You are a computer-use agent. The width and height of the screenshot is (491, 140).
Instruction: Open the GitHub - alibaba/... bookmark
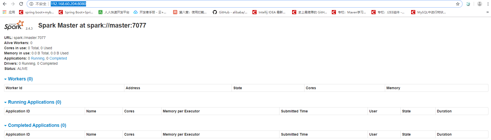230,12
